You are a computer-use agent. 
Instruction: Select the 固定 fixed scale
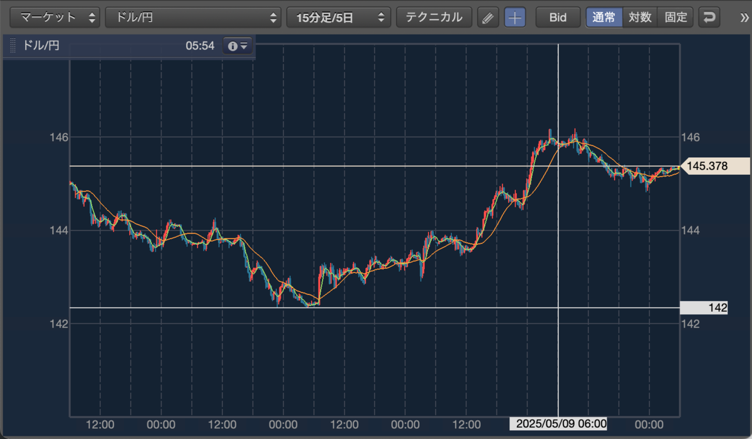(x=676, y=18)
